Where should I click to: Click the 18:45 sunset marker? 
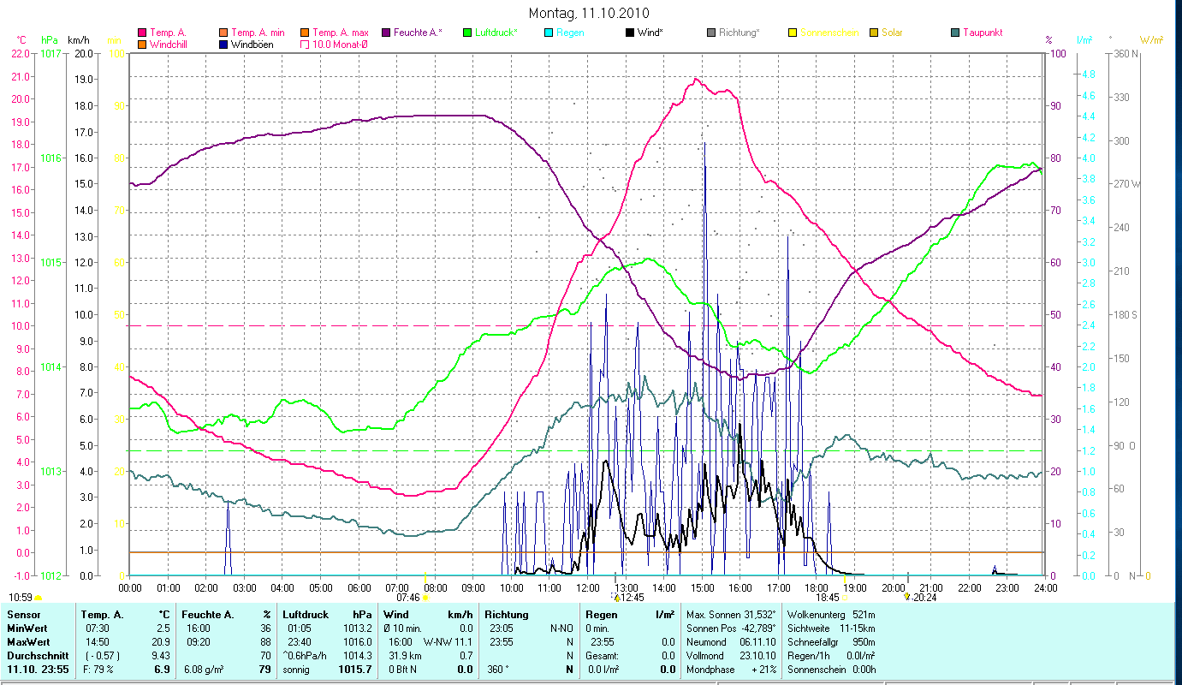[828, 597]
